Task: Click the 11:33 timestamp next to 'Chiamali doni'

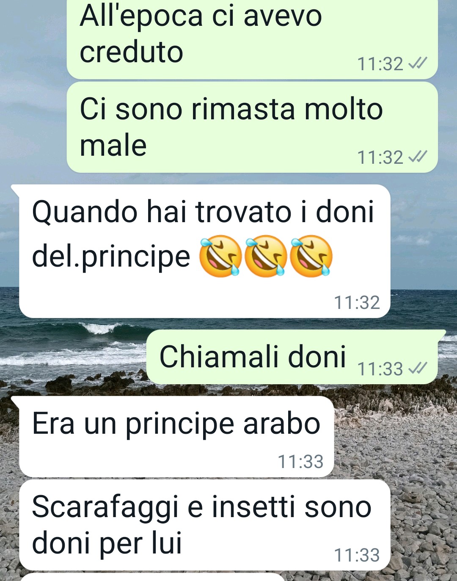Action: (380, 369)
